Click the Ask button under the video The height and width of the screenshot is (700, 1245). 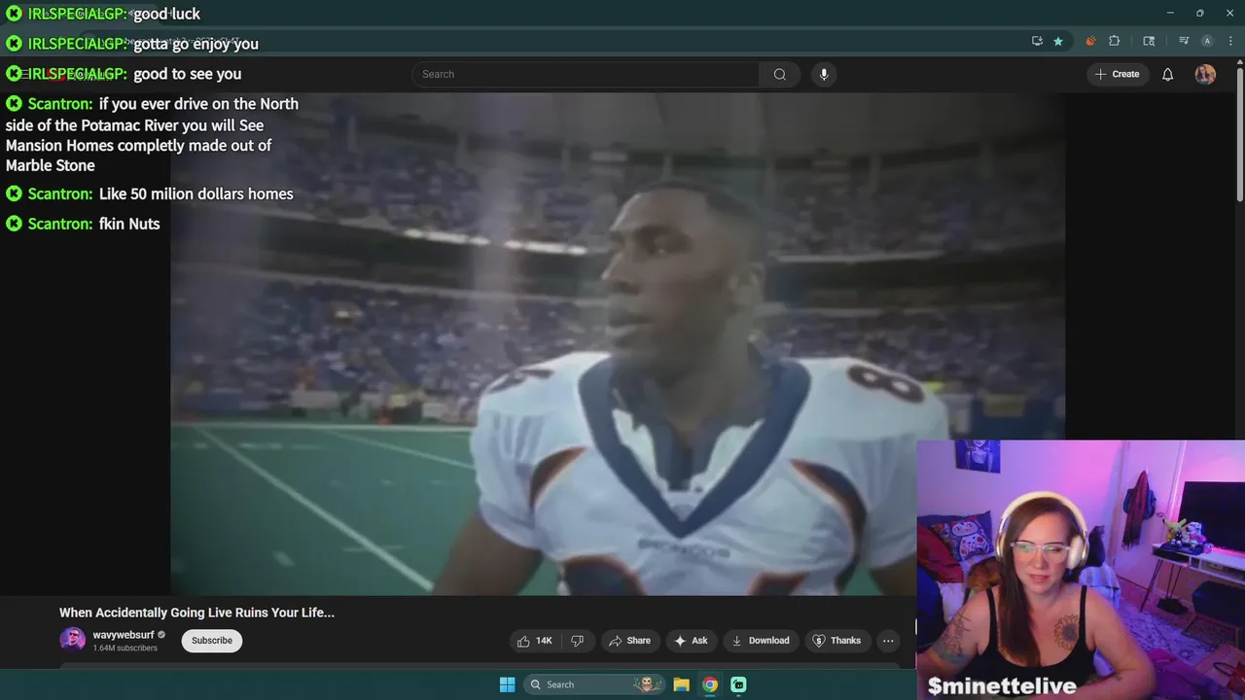(x=691, y=641)
